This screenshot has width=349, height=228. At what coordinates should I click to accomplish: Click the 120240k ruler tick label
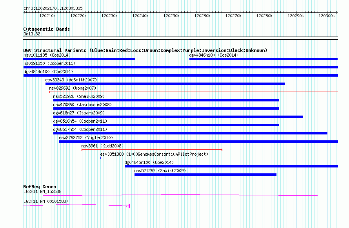click(x=140, y=16)
